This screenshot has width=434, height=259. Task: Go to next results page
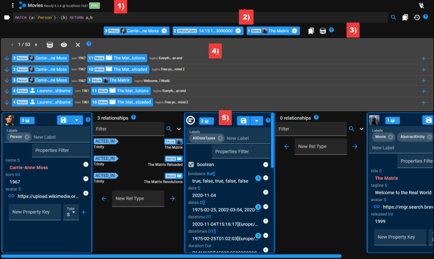pos(36,45)
